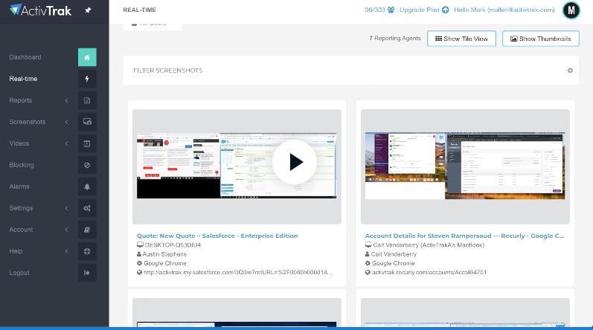Click Hello Mark account link
Viewport: 593px width, 330px height.
click(504, 10)
